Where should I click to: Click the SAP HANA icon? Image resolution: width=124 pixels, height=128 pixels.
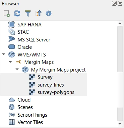click(12, 24)
